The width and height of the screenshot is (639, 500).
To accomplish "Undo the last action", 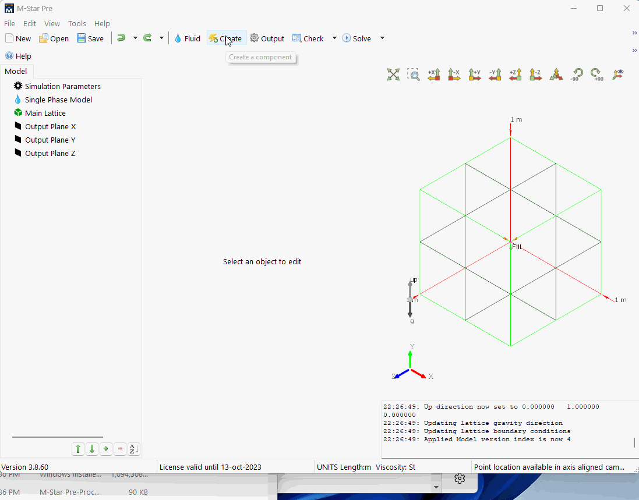I will 121,38.
